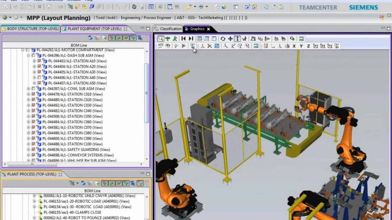Click the fit-all icon in Graphics toolbar
Screen dimensions: 392x220
click(x=199, y=39)
